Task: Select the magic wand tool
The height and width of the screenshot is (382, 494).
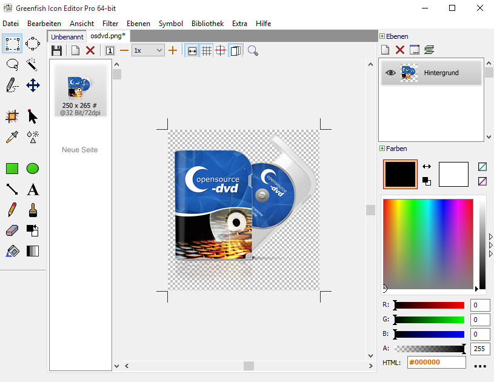Action: (x=33, y=64)
